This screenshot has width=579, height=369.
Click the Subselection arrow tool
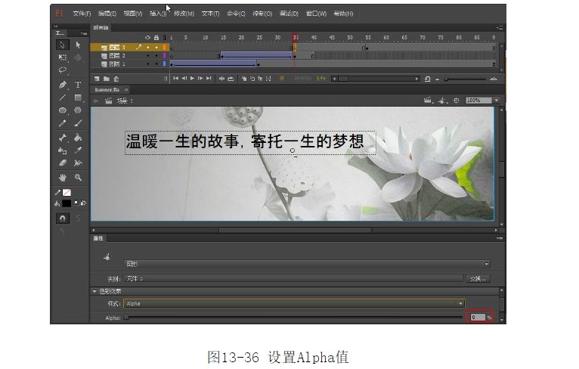(78, 45)
